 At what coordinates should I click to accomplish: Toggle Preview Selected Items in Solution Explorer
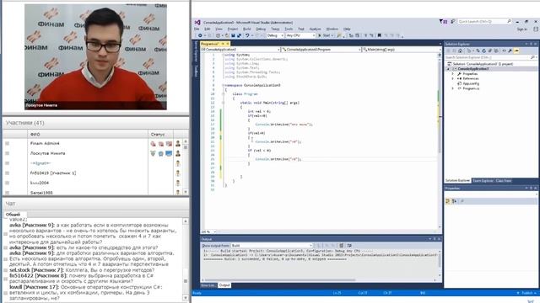(516, 50)
